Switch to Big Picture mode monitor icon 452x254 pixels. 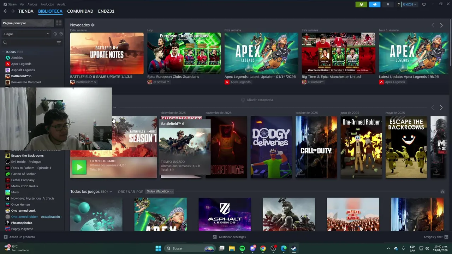tap(424, 5)
